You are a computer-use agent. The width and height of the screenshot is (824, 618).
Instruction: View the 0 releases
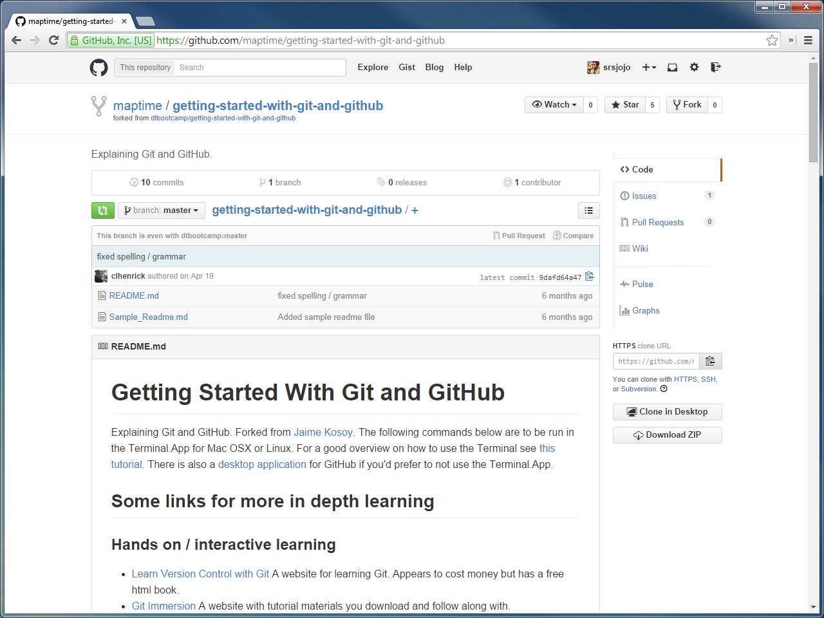pyautogui.click(x=402, y=182)
